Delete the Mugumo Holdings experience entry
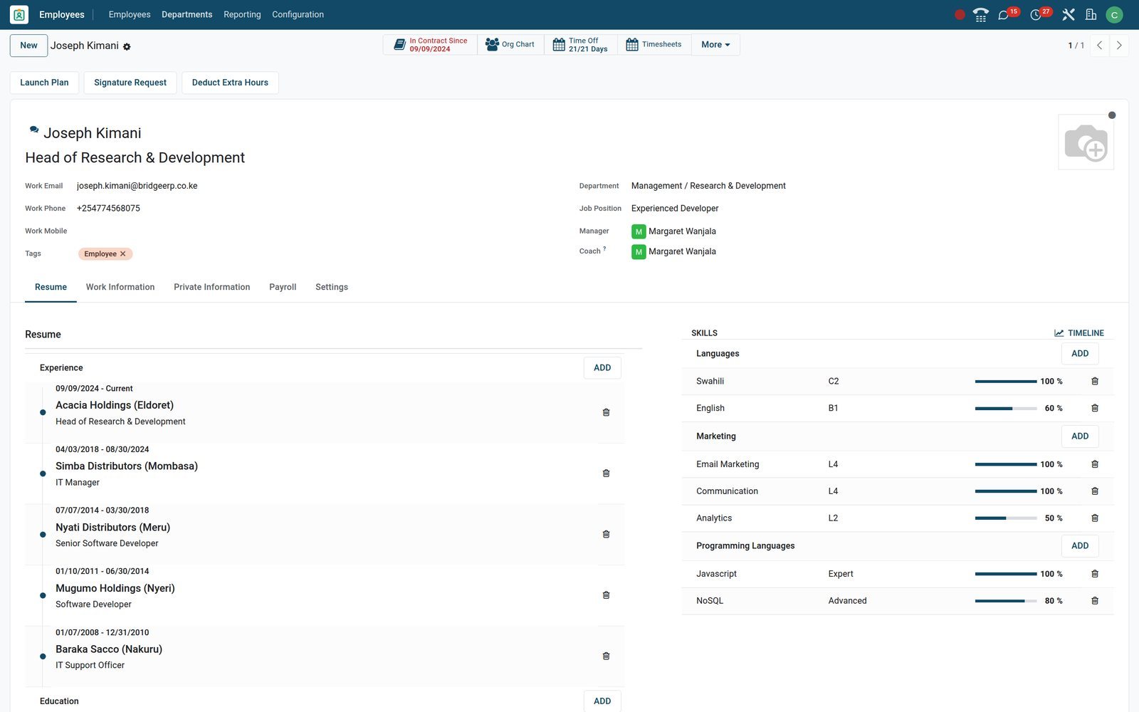This screenshot has width=1139, height=712. coord(606,595)
